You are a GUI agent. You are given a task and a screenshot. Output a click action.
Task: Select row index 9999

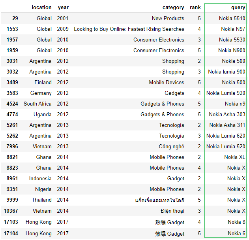[x=12, y=200]
